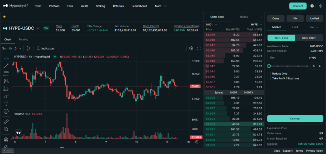This screenshot has width=326, height=154.
Task: Click the 55.019 ask price row
Action: pos(234,35)
